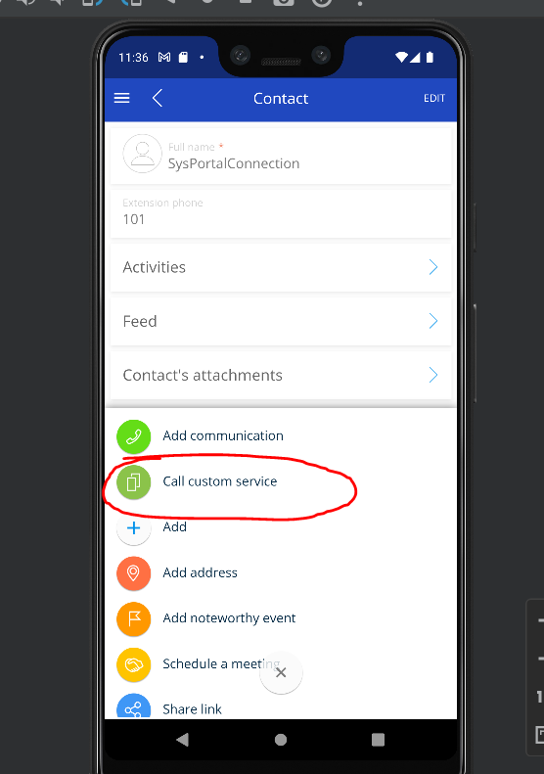This screenshot has width=544, height=774.
Task: Tap the flag Add noteworthy event icon
Action: coord(133,618)
